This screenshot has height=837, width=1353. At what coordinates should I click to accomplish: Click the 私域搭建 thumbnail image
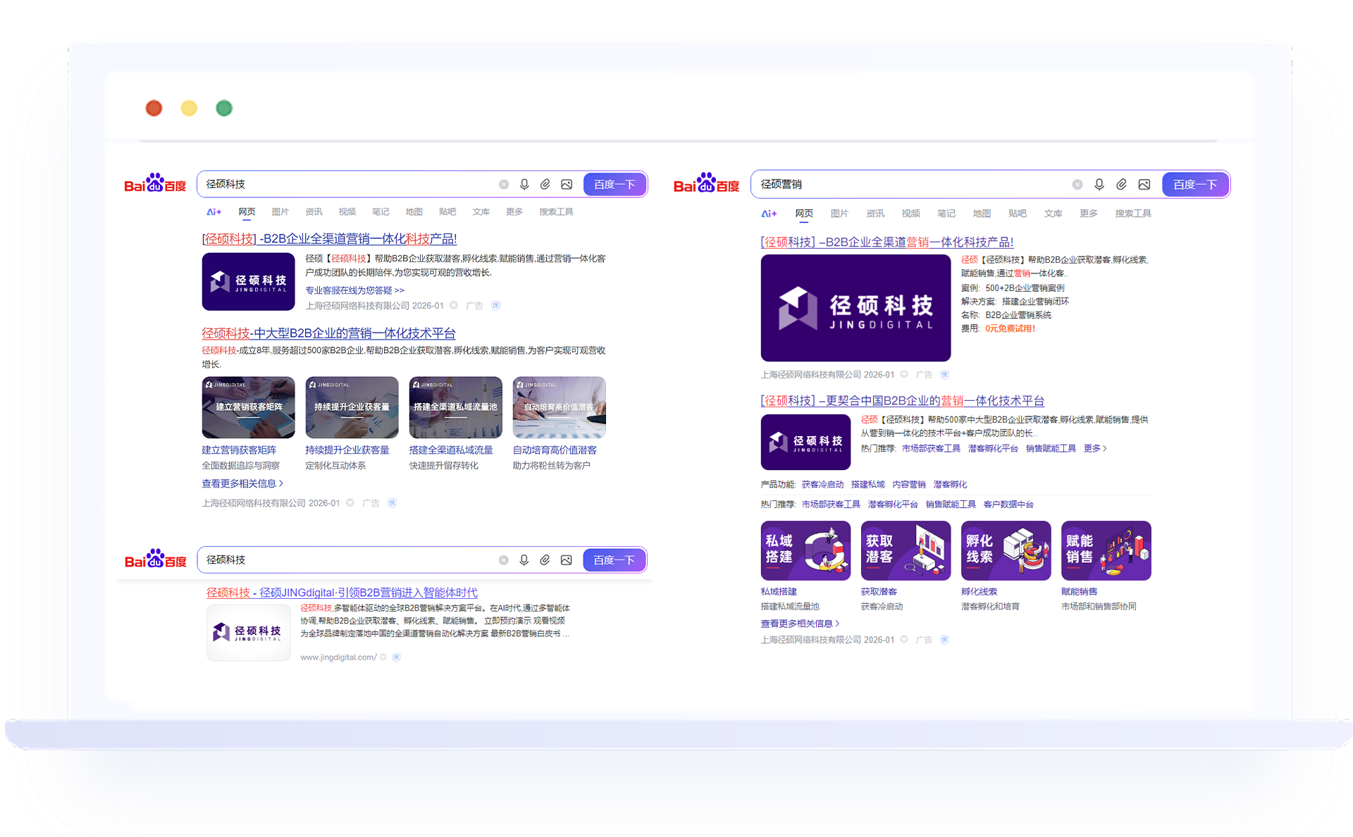point(805,550)
